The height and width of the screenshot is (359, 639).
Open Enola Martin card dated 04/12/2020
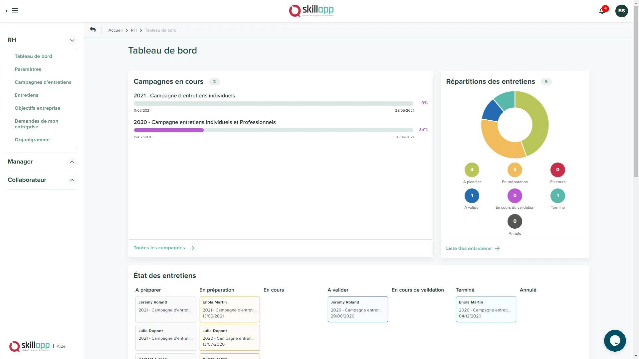(486, 309)
